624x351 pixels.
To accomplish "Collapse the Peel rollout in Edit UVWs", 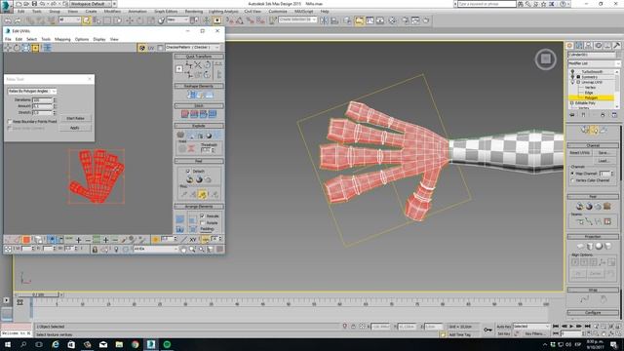I will click(x=199, y=161).
